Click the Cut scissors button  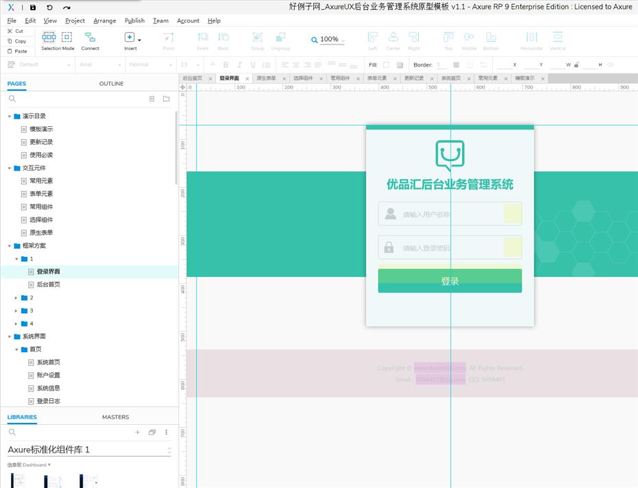(16, 31)
